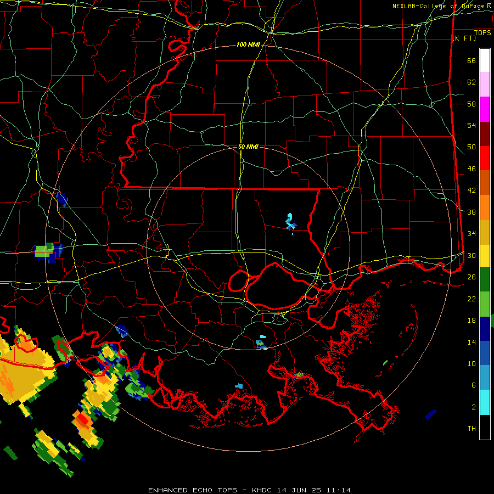Image resolution: width=494 pixels, height=494 pixels.
Task: Click the '34' legend value
Action: tap(471, 234)
